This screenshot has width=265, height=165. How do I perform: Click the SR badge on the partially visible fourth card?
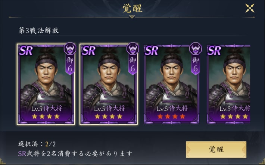pyautogui.click(x=214, y=51)
